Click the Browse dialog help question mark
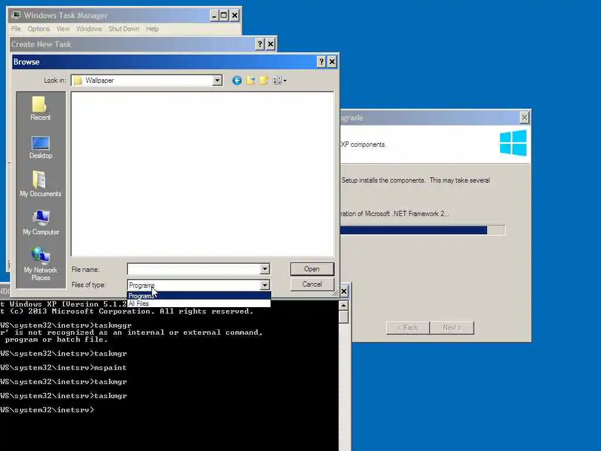This screenshot has width=601, height=451. 322,62
